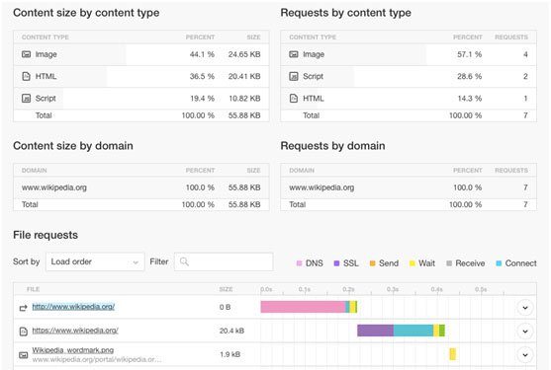
Task: Click image icon beside Wikipedia wordmark.png
Action: point(23,355)
